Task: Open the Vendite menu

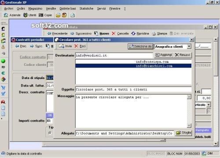Action: coord(51,9)
